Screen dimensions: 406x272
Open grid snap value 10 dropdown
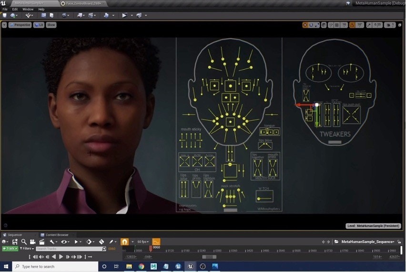[344, 25]
